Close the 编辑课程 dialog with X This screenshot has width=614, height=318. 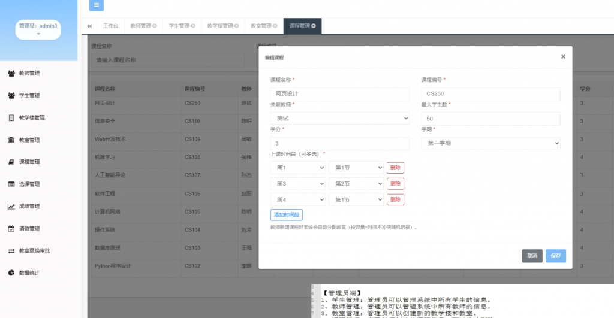(563, 57)
